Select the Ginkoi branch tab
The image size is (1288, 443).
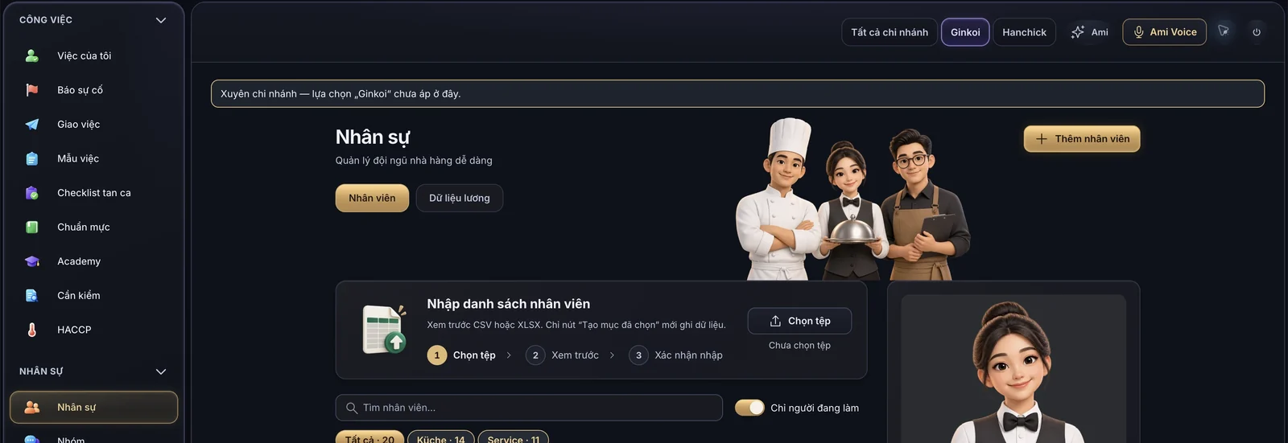(x=965, y=32)
